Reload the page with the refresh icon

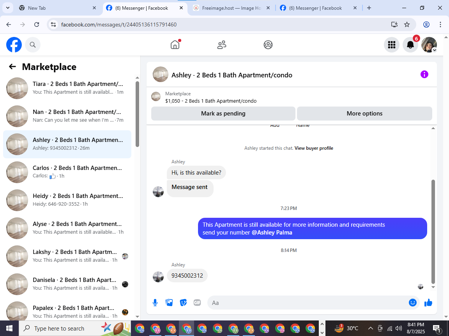pos(37,24)
